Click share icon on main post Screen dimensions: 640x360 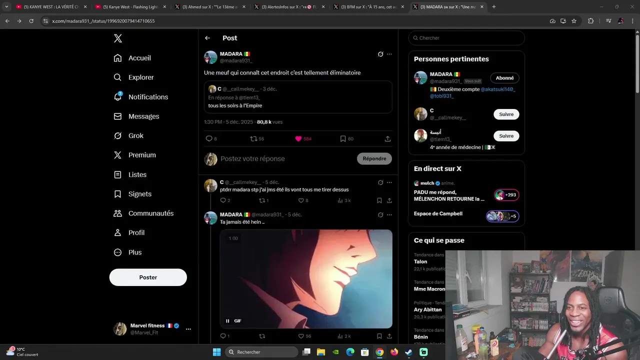(387, 138)
